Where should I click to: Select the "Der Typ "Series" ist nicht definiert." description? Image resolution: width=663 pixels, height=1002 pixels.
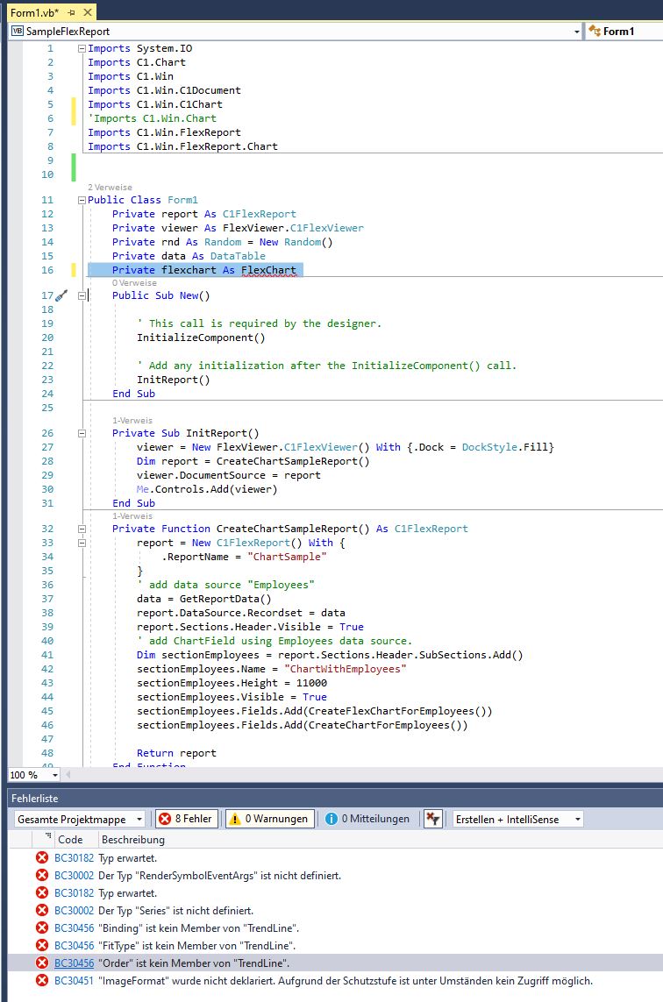tap(175, 911)
